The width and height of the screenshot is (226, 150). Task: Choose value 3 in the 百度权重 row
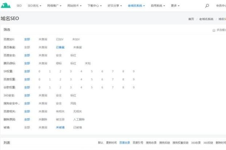pyautogui.click(x=71, y=79)
